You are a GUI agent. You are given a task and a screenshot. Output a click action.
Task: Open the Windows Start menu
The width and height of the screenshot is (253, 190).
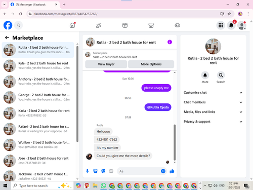5,186
